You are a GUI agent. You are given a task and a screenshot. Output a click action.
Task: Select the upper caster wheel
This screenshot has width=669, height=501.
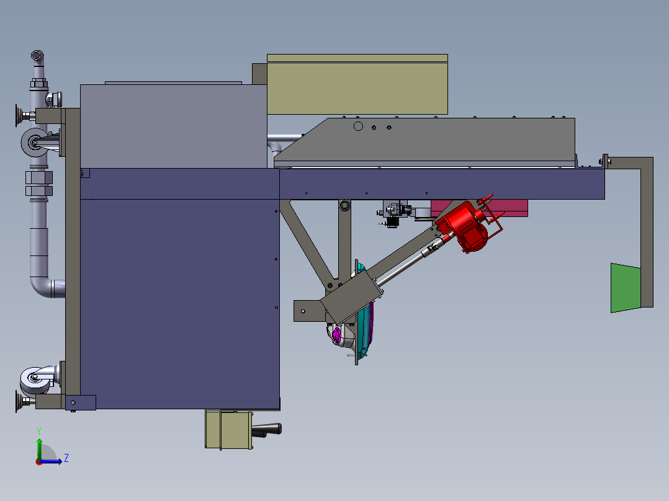pos(34,142)
